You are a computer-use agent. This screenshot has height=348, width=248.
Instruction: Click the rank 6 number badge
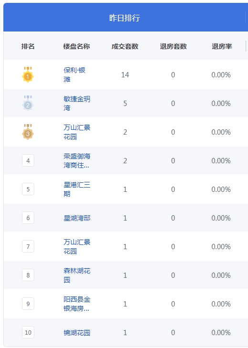[28, 218]
